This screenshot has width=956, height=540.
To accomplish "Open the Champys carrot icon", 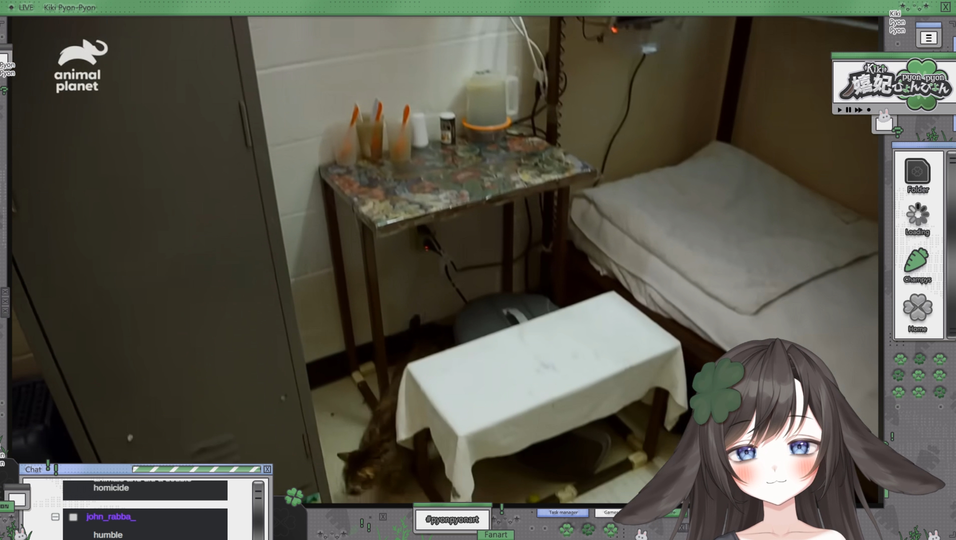I will [x=916, y=261].
